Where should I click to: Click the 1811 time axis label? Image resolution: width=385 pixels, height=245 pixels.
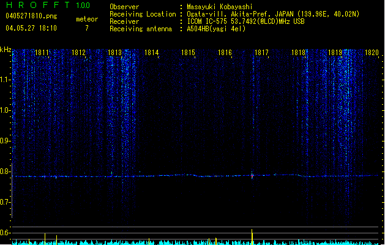[42, 53]
